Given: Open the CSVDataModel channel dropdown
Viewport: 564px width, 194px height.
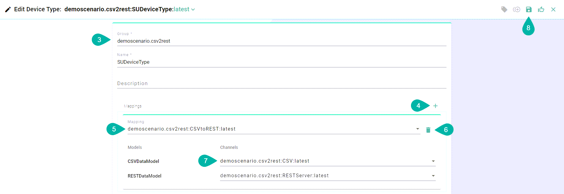Looking at the screenshot, I should click(x=433, y=161).
